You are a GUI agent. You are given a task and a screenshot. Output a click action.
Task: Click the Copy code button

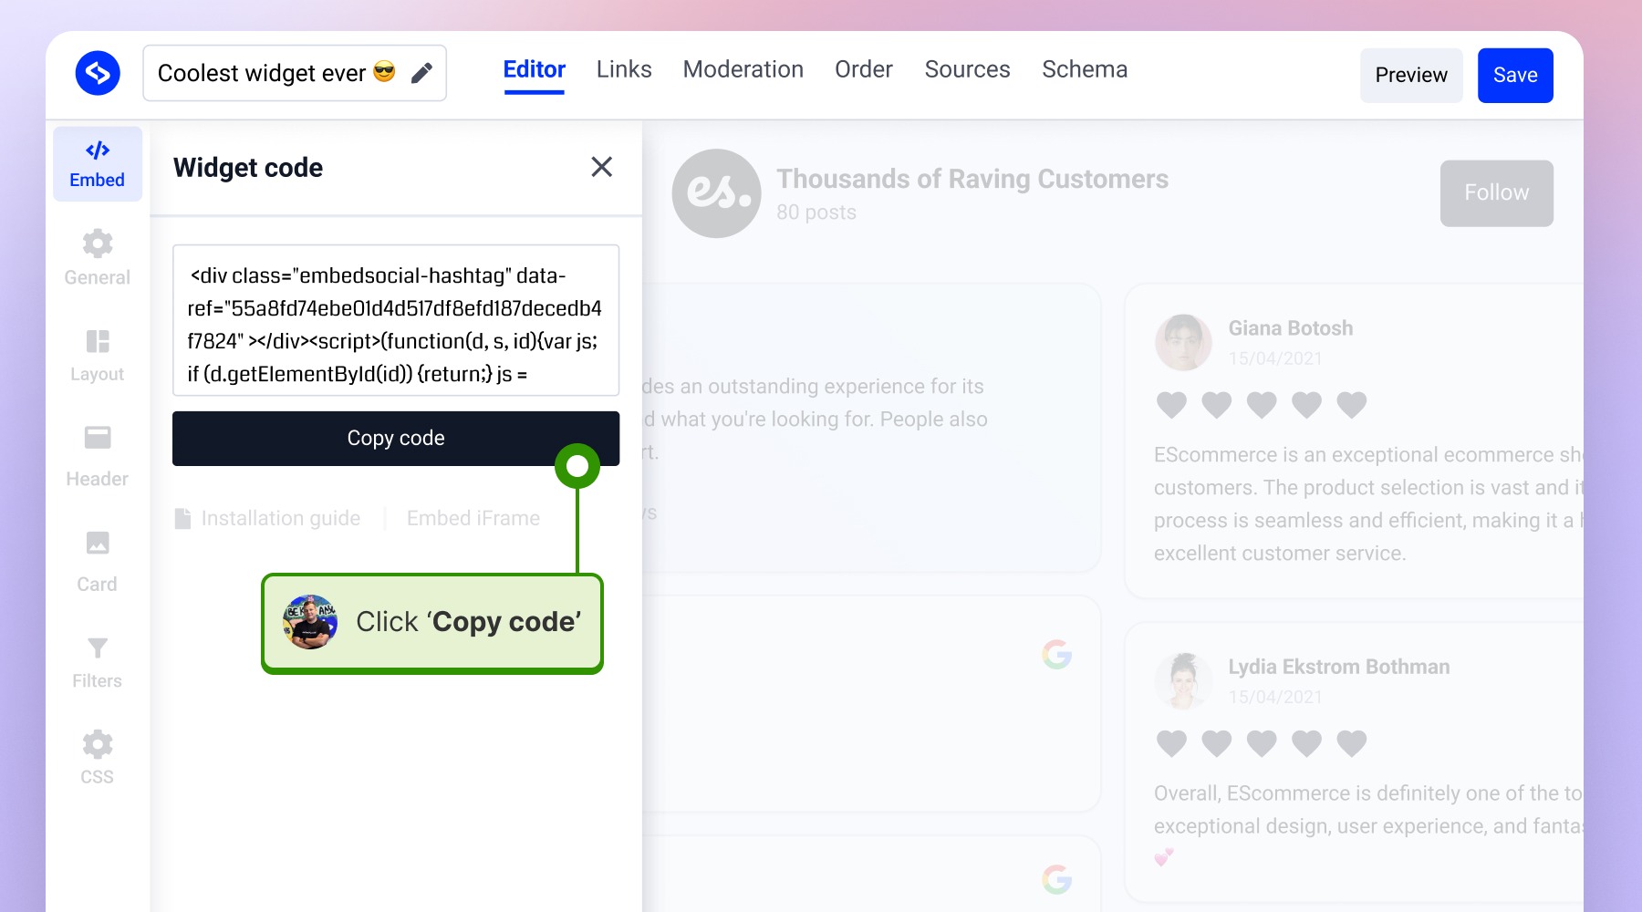(396, 439)
